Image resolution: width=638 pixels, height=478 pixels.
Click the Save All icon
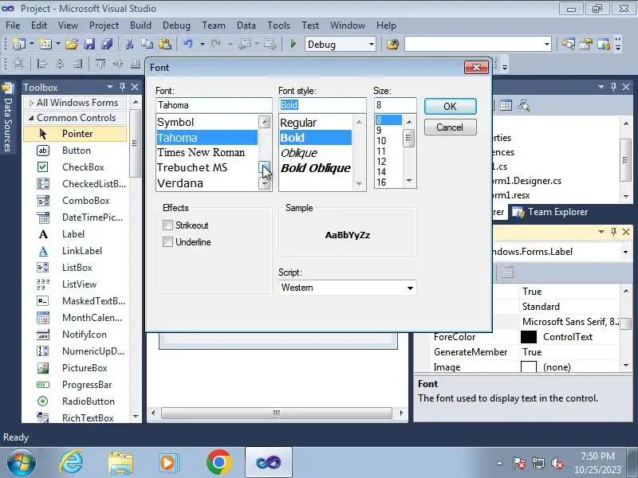point(107,44)
